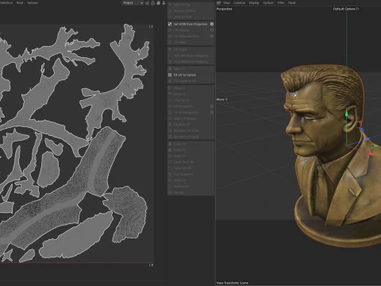
Task: Open the viewport Filter menu
Action: pos(281,2)
